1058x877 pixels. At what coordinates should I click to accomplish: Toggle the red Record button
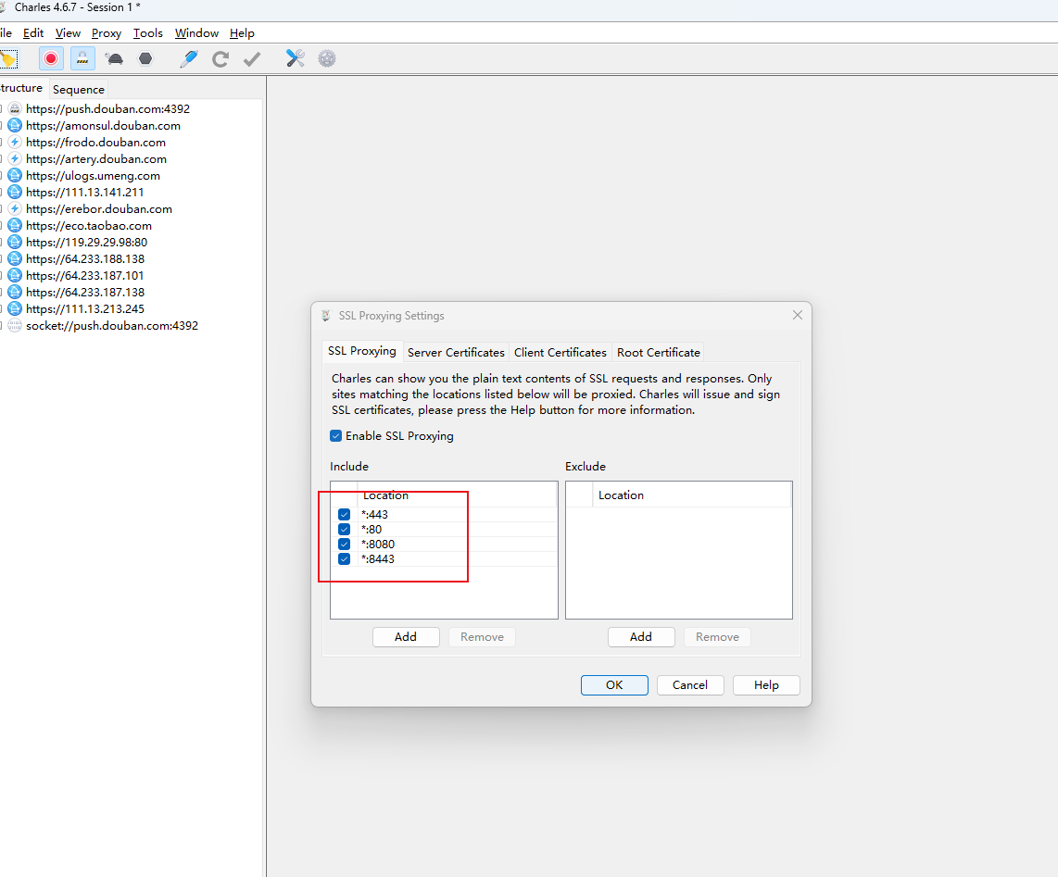(51, 58)
